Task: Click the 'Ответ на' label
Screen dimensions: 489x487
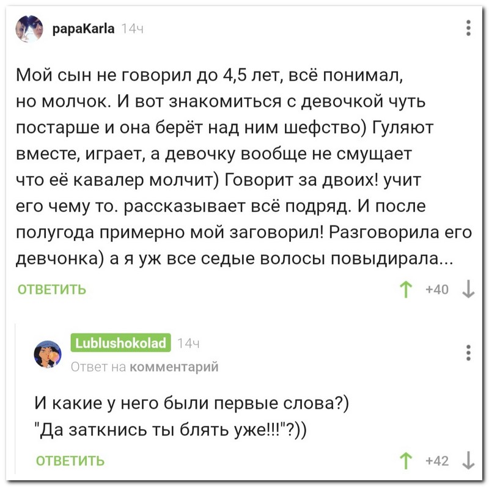Action: click(x=98, y=367)
